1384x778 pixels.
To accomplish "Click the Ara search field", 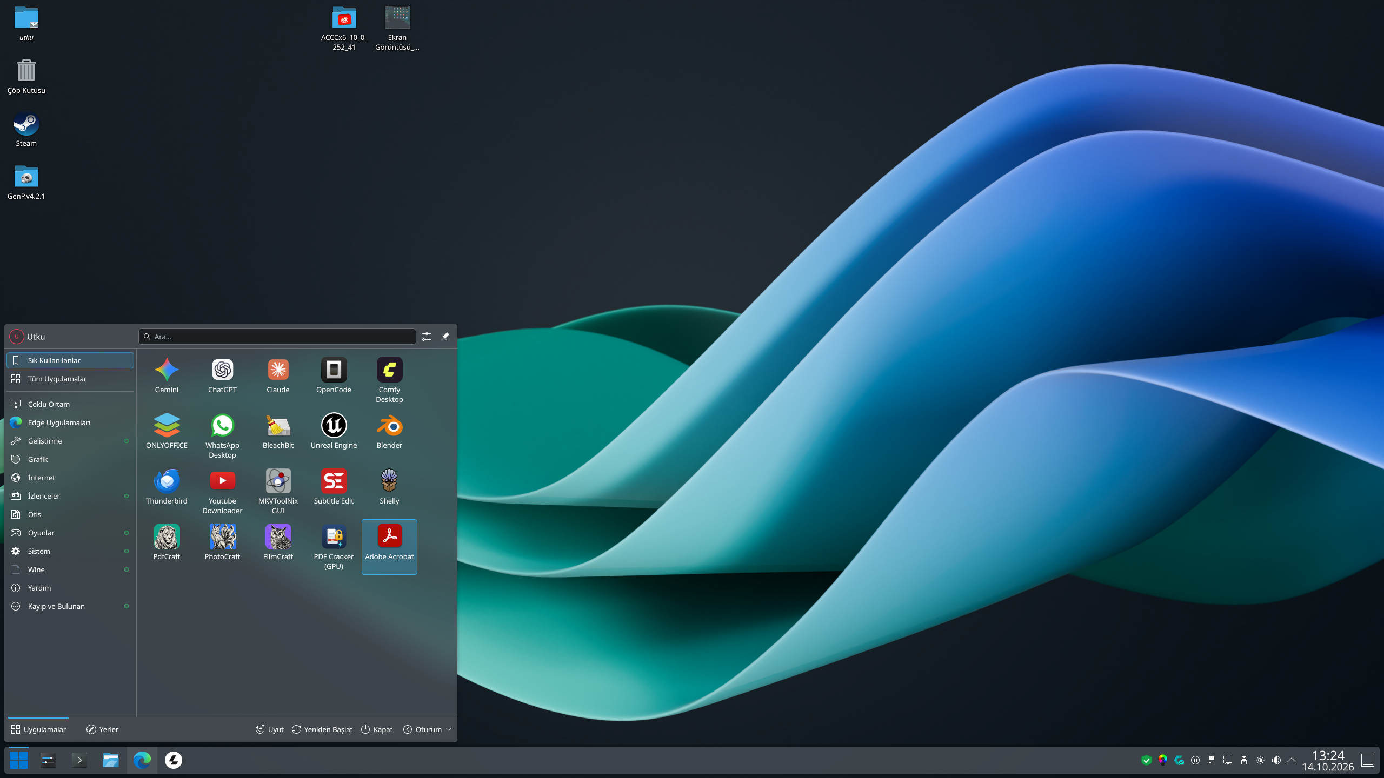I will point(277,337).
